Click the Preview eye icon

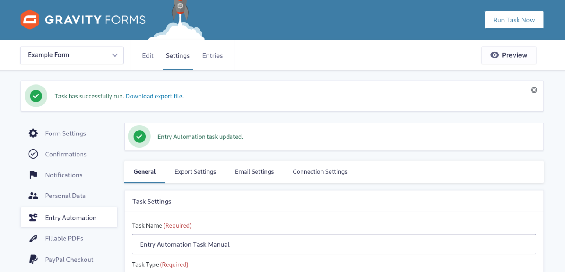(x=495, y=55)
